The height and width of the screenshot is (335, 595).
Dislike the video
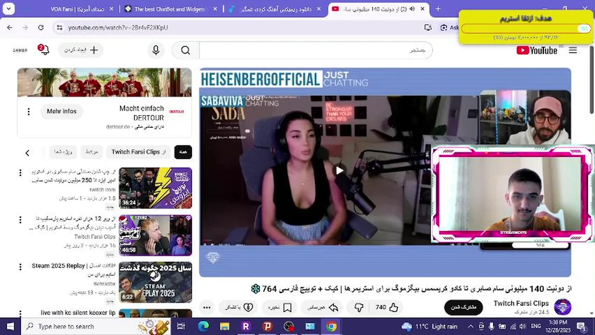click(359, 307)
